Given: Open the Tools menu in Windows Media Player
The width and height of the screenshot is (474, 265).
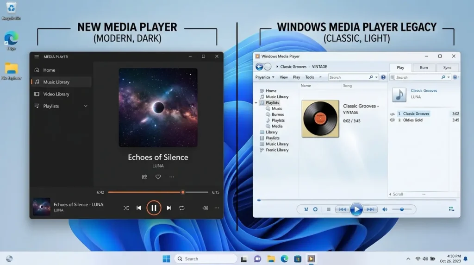Looking at the screenshot, I should pyautogui.click(x=310, y=77).
